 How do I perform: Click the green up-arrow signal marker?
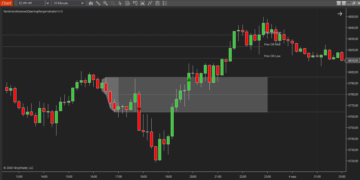[189, 79]
